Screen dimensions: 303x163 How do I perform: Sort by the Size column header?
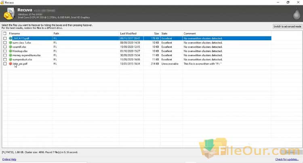[x=156, y=33]
